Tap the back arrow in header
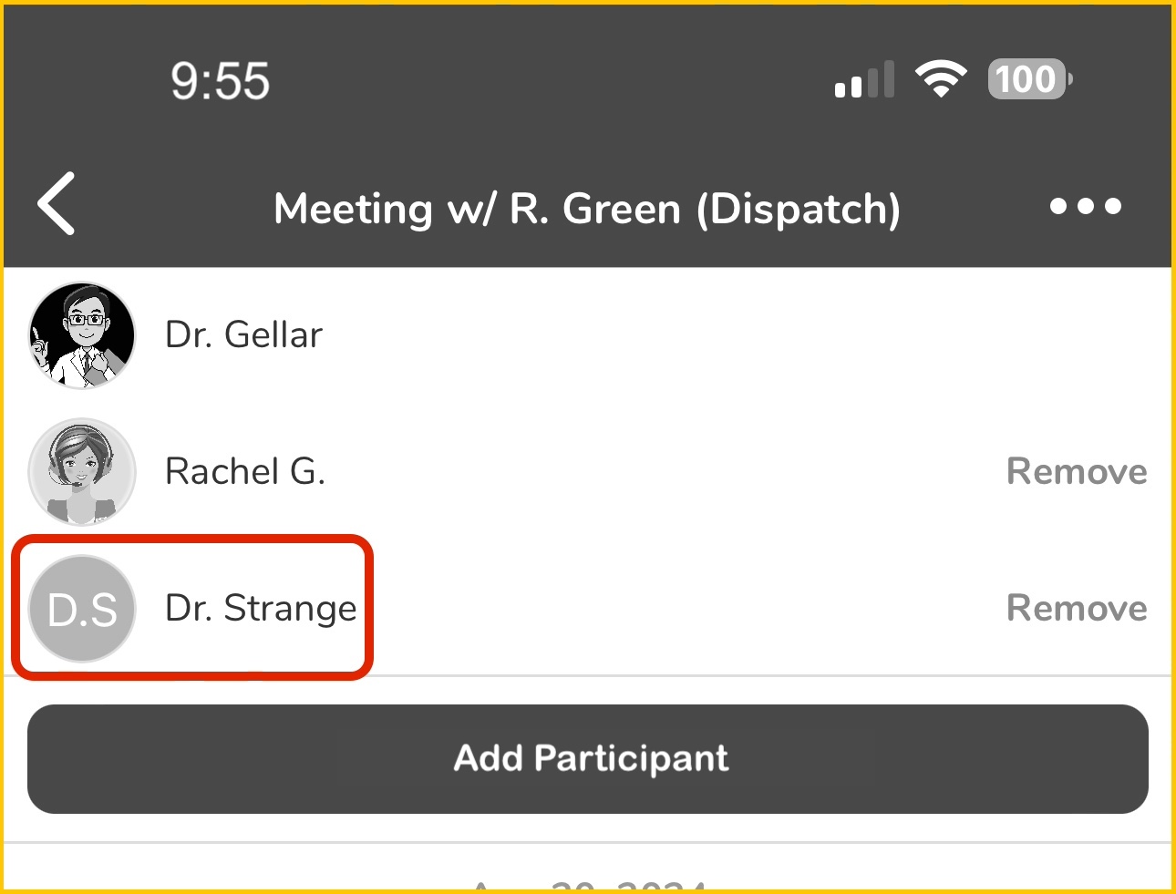This screenshot has height=894, width=1176. click(57, 204)
